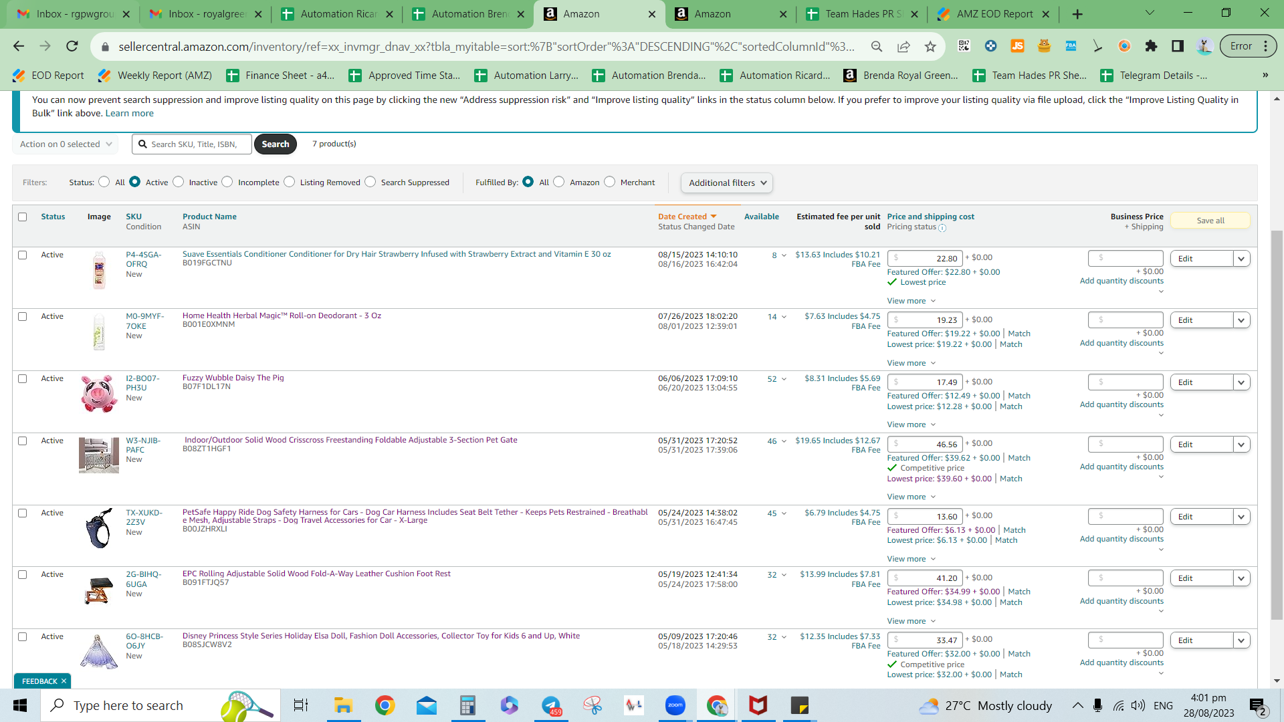The image size is (1284, 722).
Task: Expand View more for Herbal Magic Deodorant
Action: pos(912,363)
